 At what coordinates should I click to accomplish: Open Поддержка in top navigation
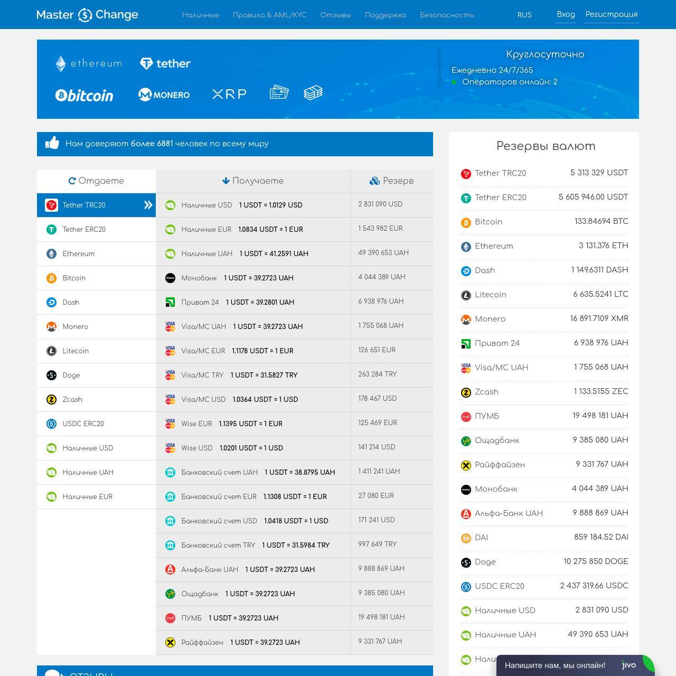(386, 15)
